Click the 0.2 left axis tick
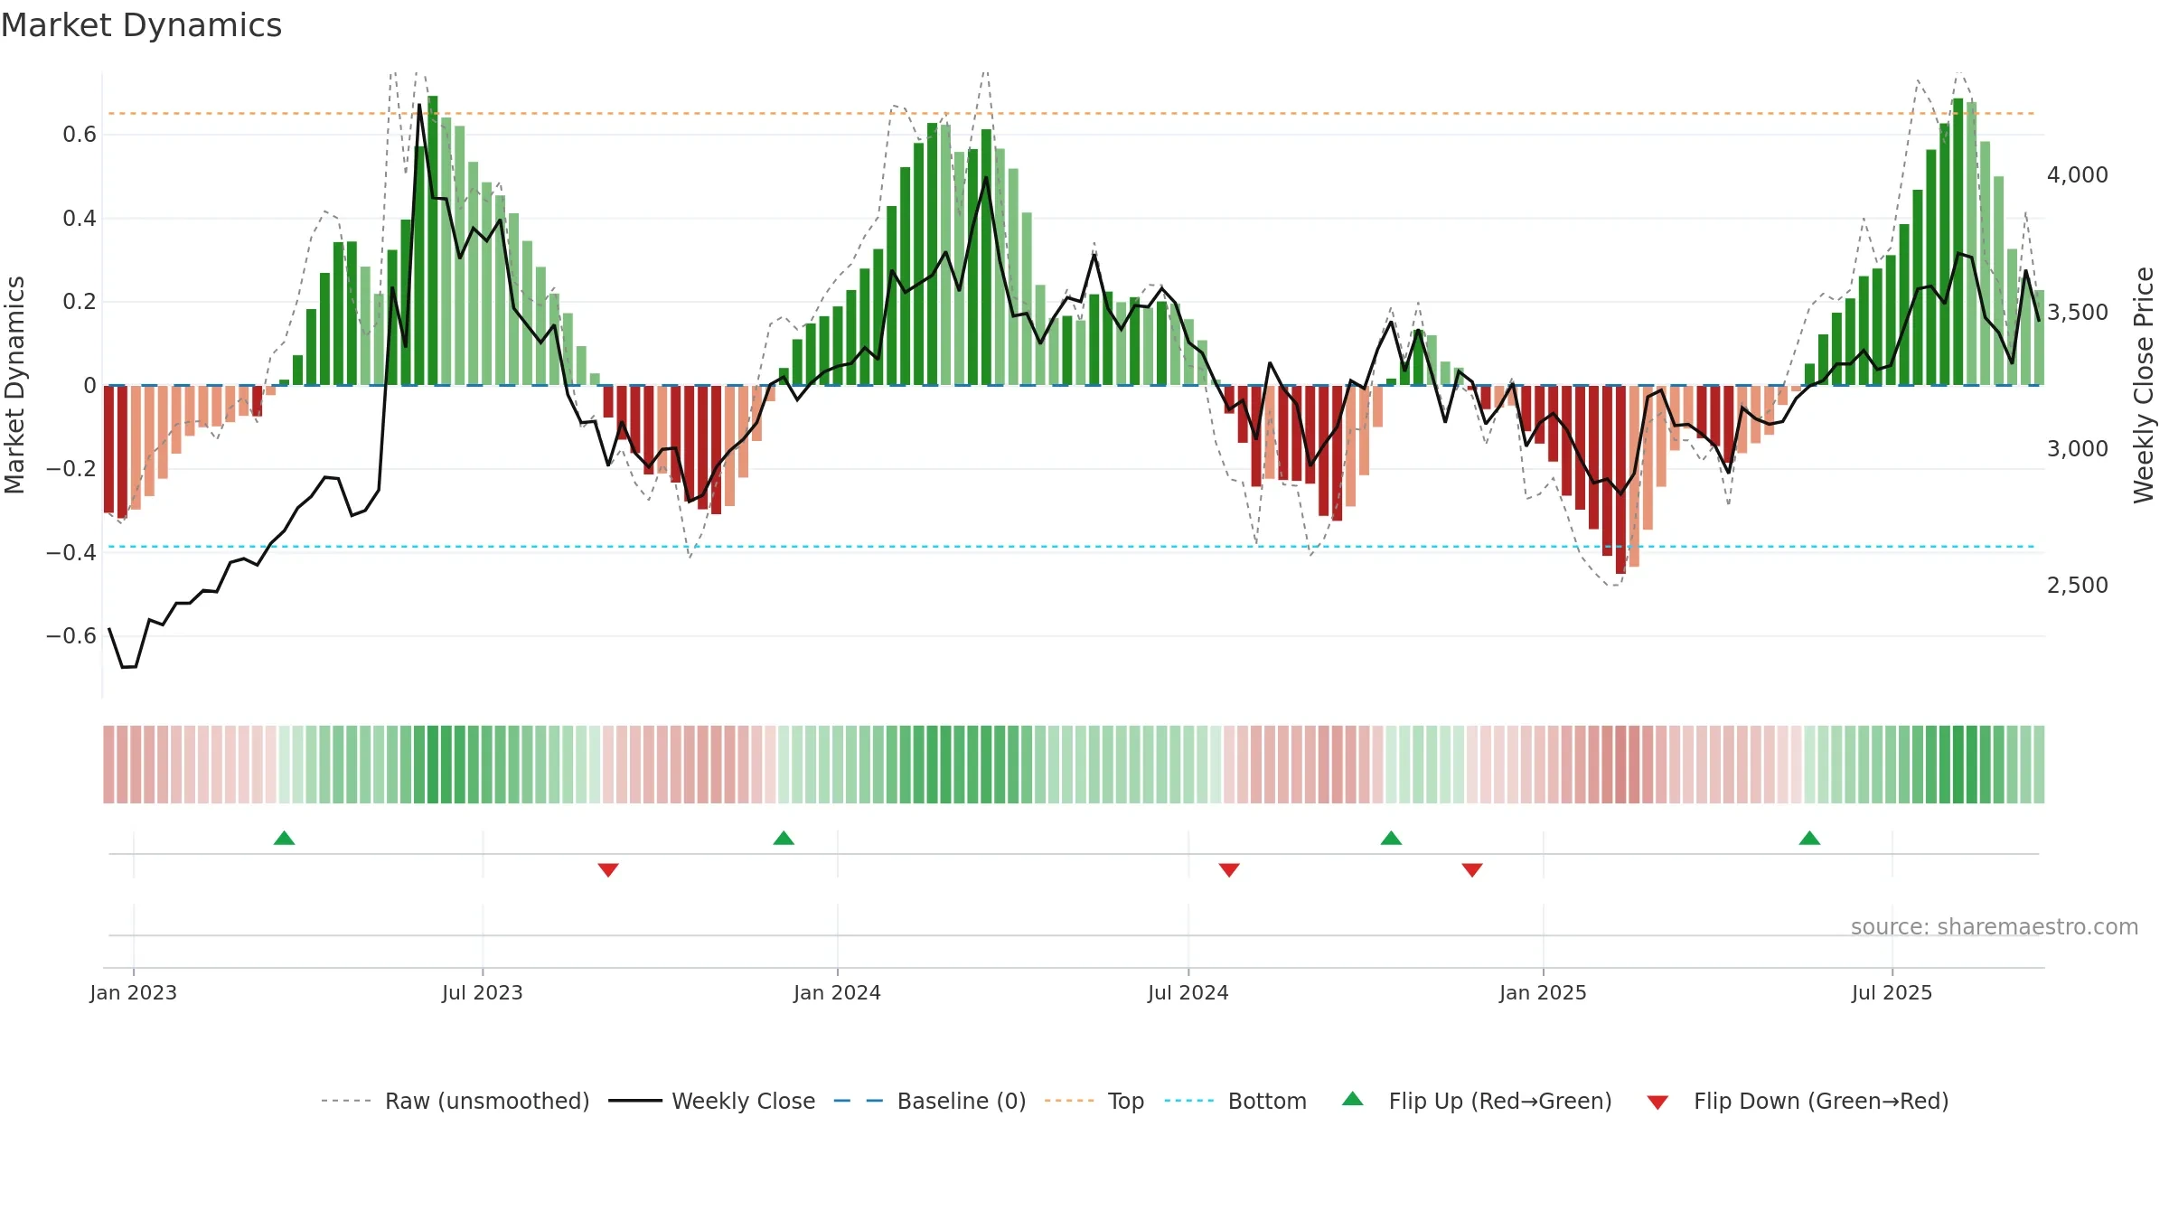This screenshot has height=1220, width=2169. tap(80, 302)
